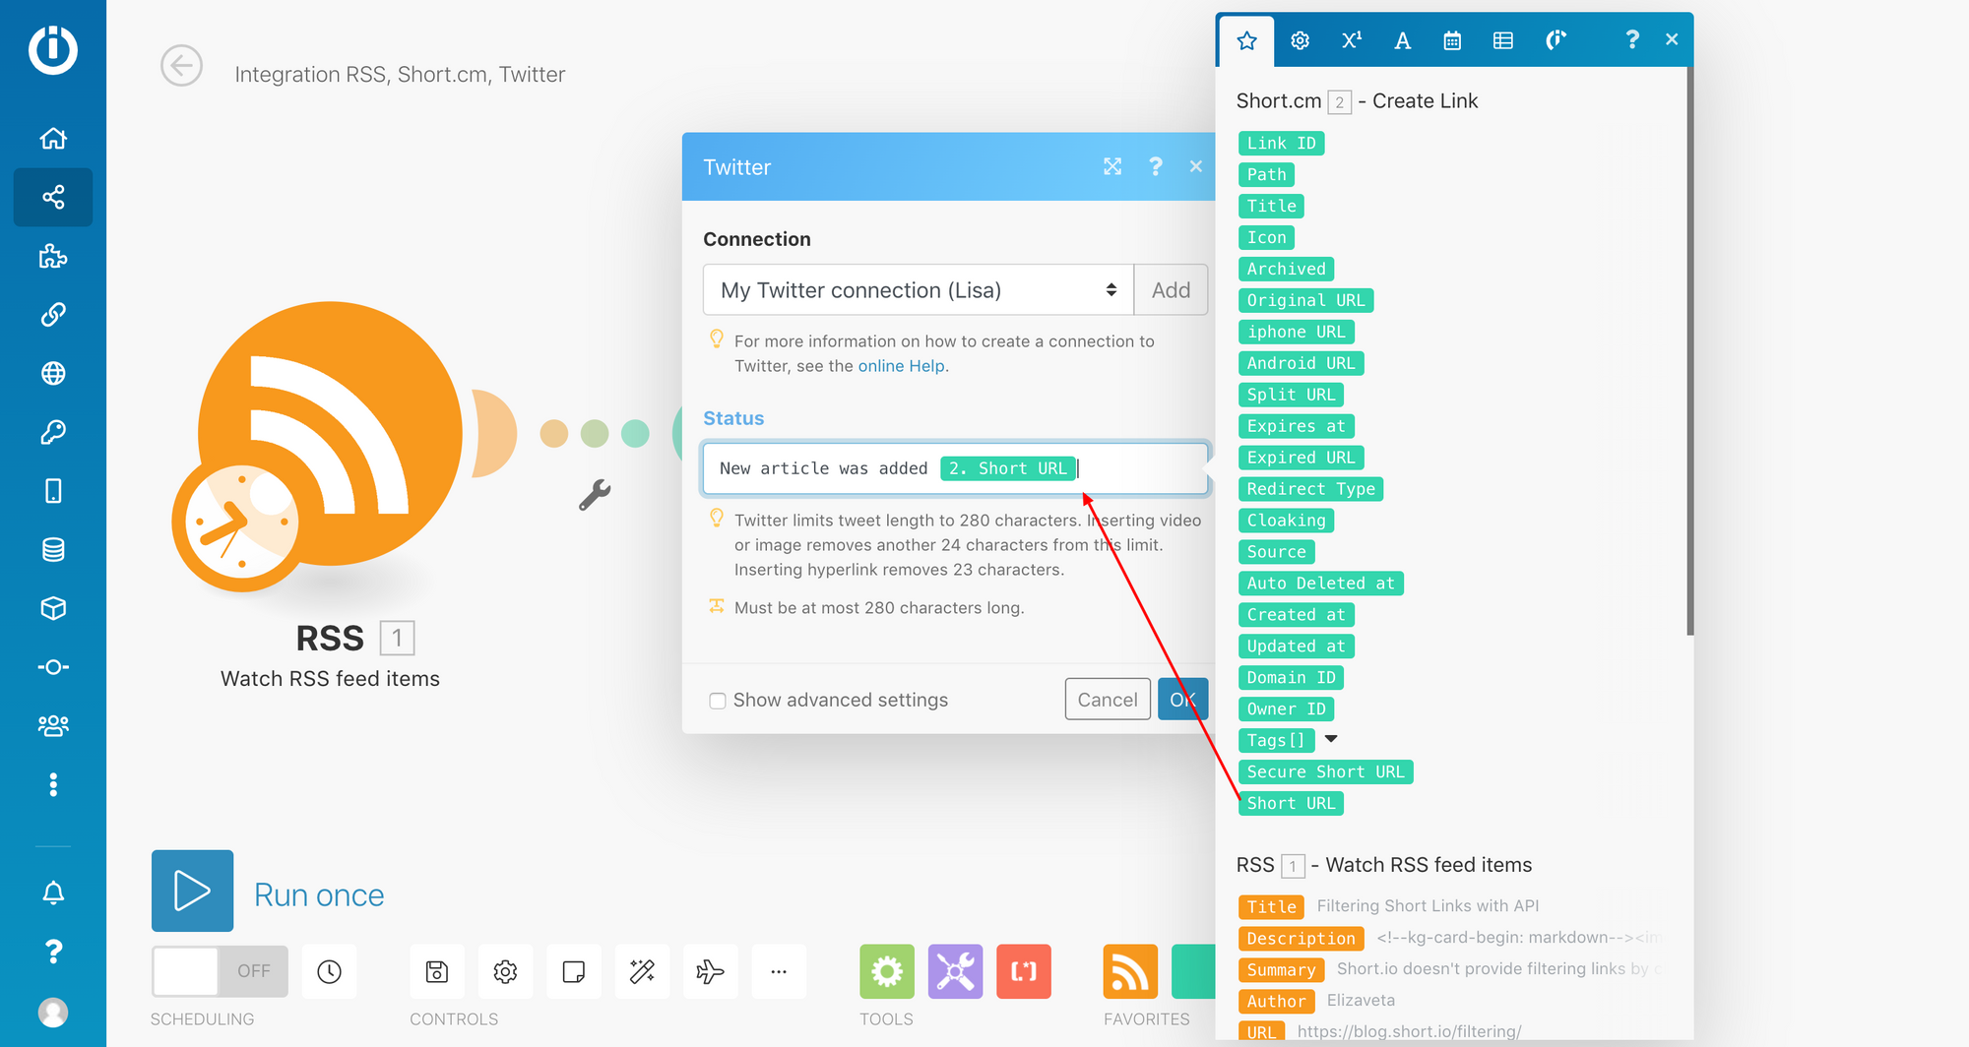Switch to the Text functions tab

(1403, 40)
